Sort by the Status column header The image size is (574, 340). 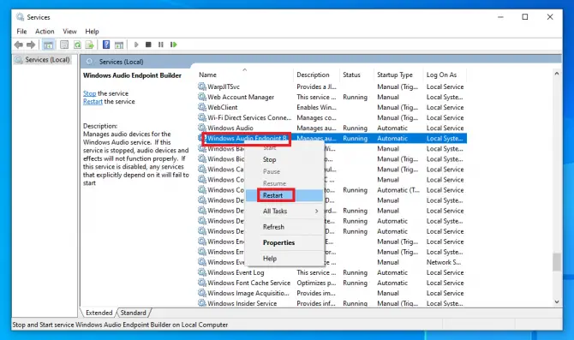click(356, 75)
